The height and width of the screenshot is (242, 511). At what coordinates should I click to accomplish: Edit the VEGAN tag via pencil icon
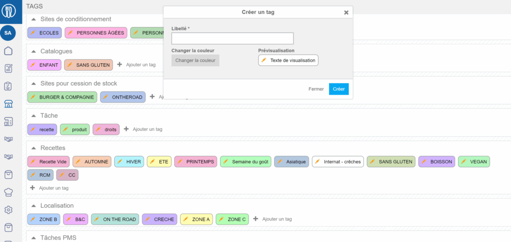tap(464, 162)
